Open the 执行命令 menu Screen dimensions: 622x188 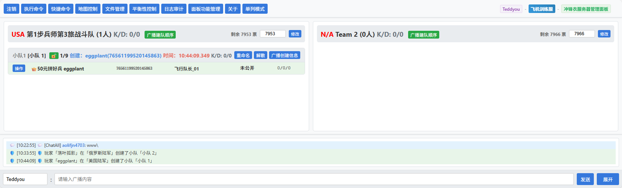[34, 9]
